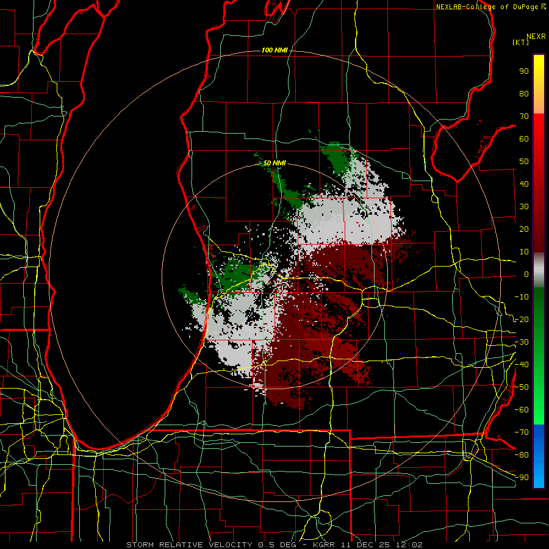Viewport: 549px width, 549px height.
Task: Click the positive 30 knot scale label
Action: [524, 207]
